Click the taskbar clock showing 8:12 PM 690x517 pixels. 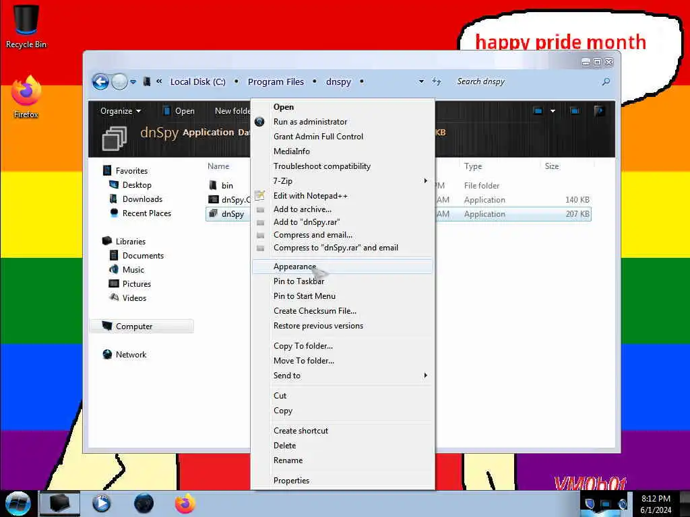click(656, 504)
